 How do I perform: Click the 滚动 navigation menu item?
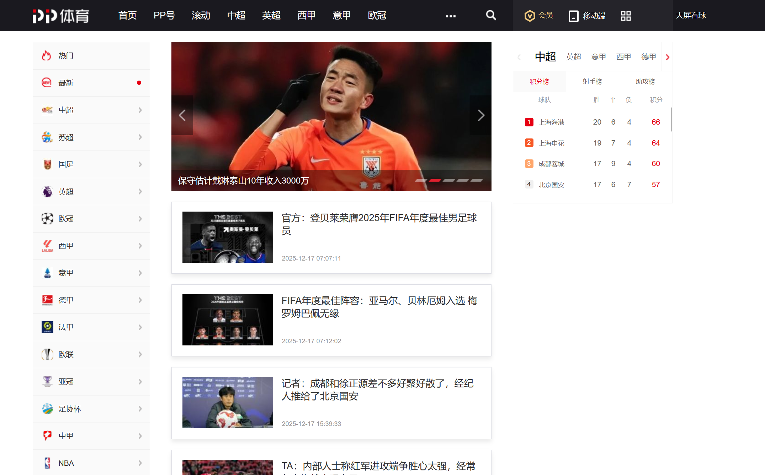tap(201, 16)
